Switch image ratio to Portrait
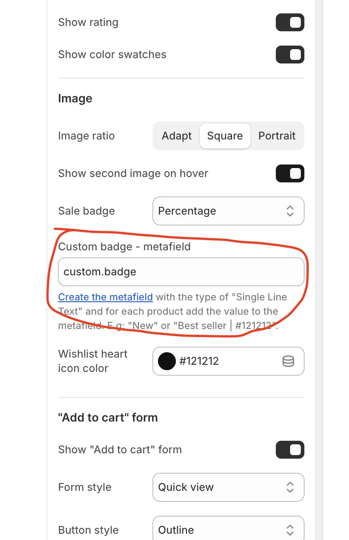The width and height of the screenshot is (349, 540). 277,135
